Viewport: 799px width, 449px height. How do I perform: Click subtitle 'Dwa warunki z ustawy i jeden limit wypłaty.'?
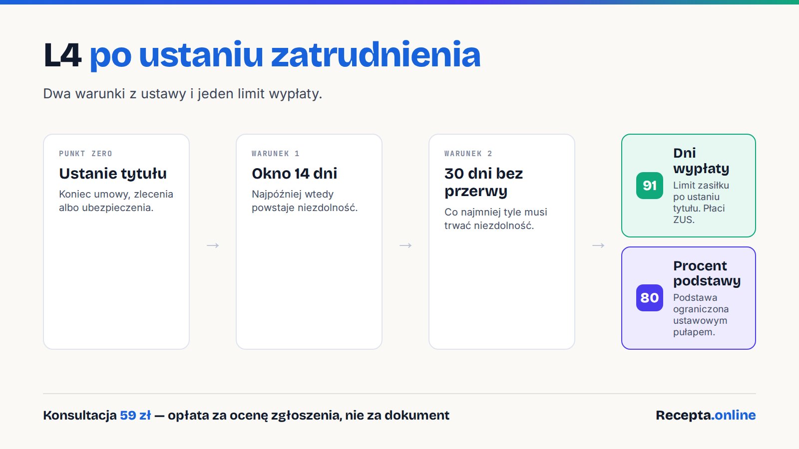coord(183,94)
